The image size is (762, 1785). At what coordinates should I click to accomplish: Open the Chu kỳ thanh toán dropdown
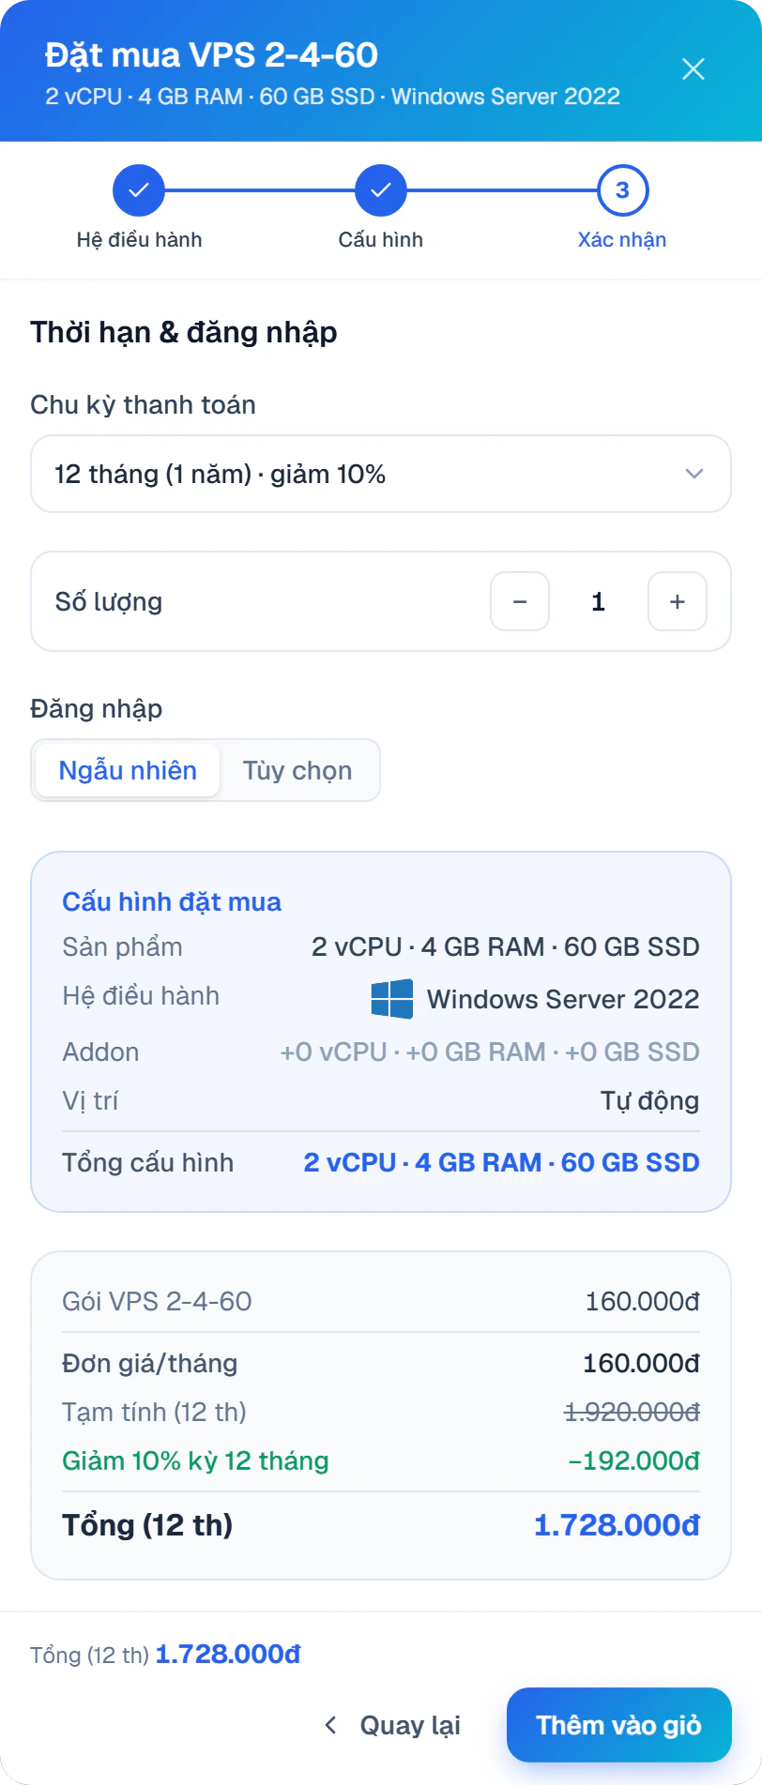pyautogui.click(x=381, y=474)
